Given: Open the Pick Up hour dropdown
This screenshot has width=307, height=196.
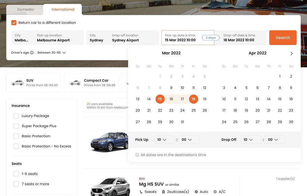Looking at the screenshot, I should click(x=165, y=140).
